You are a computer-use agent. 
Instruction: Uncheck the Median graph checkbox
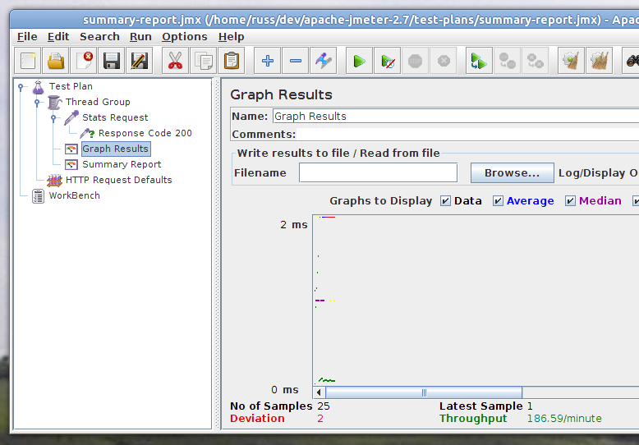[570, 200]
